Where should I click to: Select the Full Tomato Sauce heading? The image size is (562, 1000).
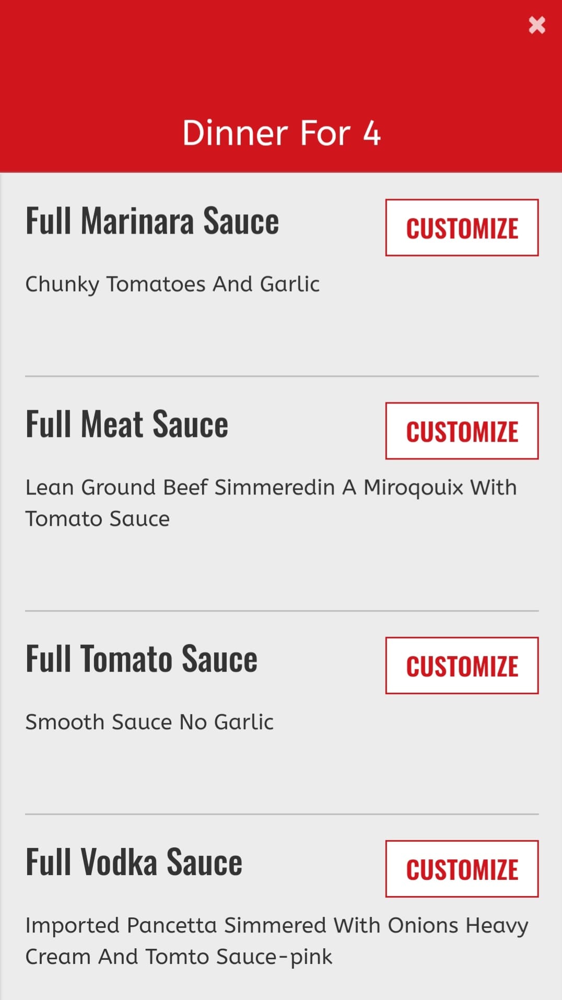point(142,659)
